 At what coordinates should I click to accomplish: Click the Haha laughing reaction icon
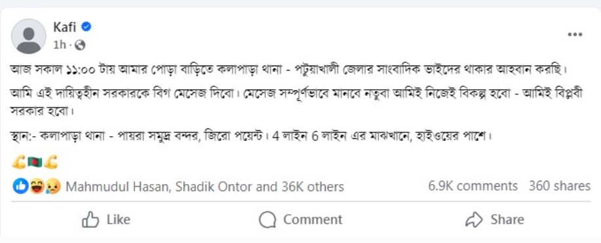[x=37, y=187]
